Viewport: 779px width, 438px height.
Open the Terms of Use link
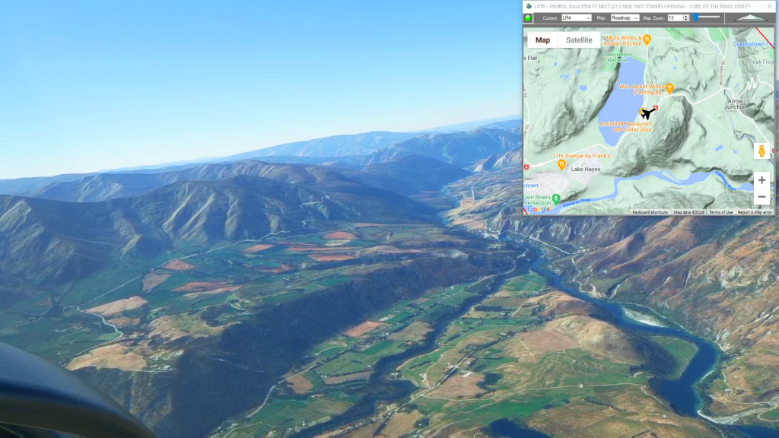coord(720,212)
